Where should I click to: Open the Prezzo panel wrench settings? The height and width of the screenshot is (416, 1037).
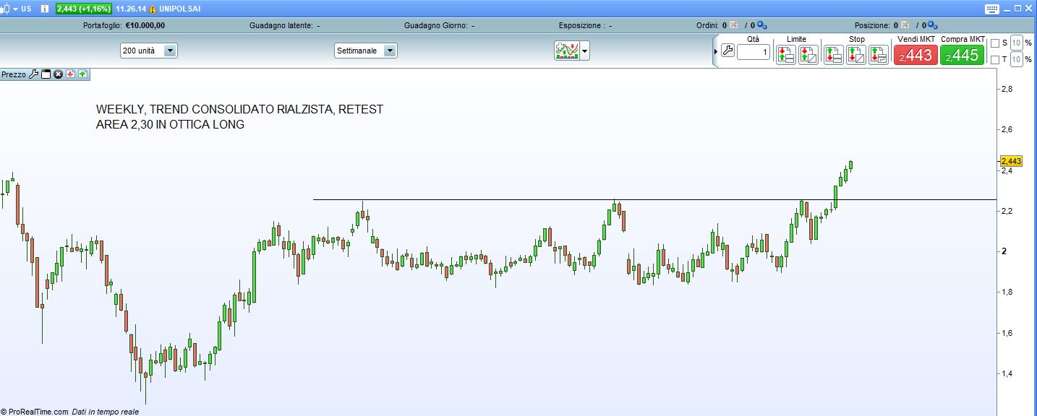[x=33, y=74]
